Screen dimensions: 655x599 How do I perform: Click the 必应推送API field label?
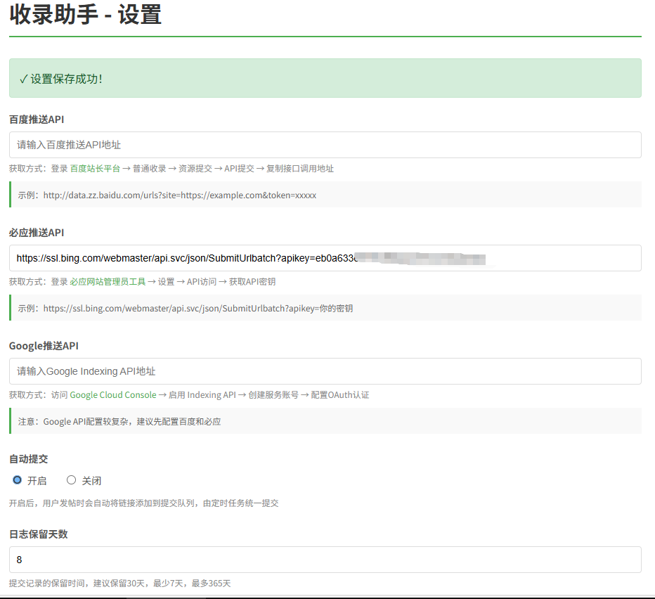[37, 233]
